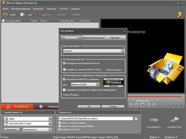186x139 pixels.
Task: Open the Справка menu
Action: (x=75, y=9)
